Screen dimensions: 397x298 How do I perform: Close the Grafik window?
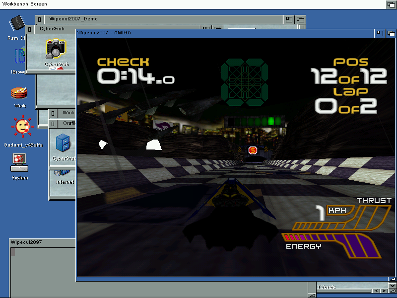coord(53,123)
